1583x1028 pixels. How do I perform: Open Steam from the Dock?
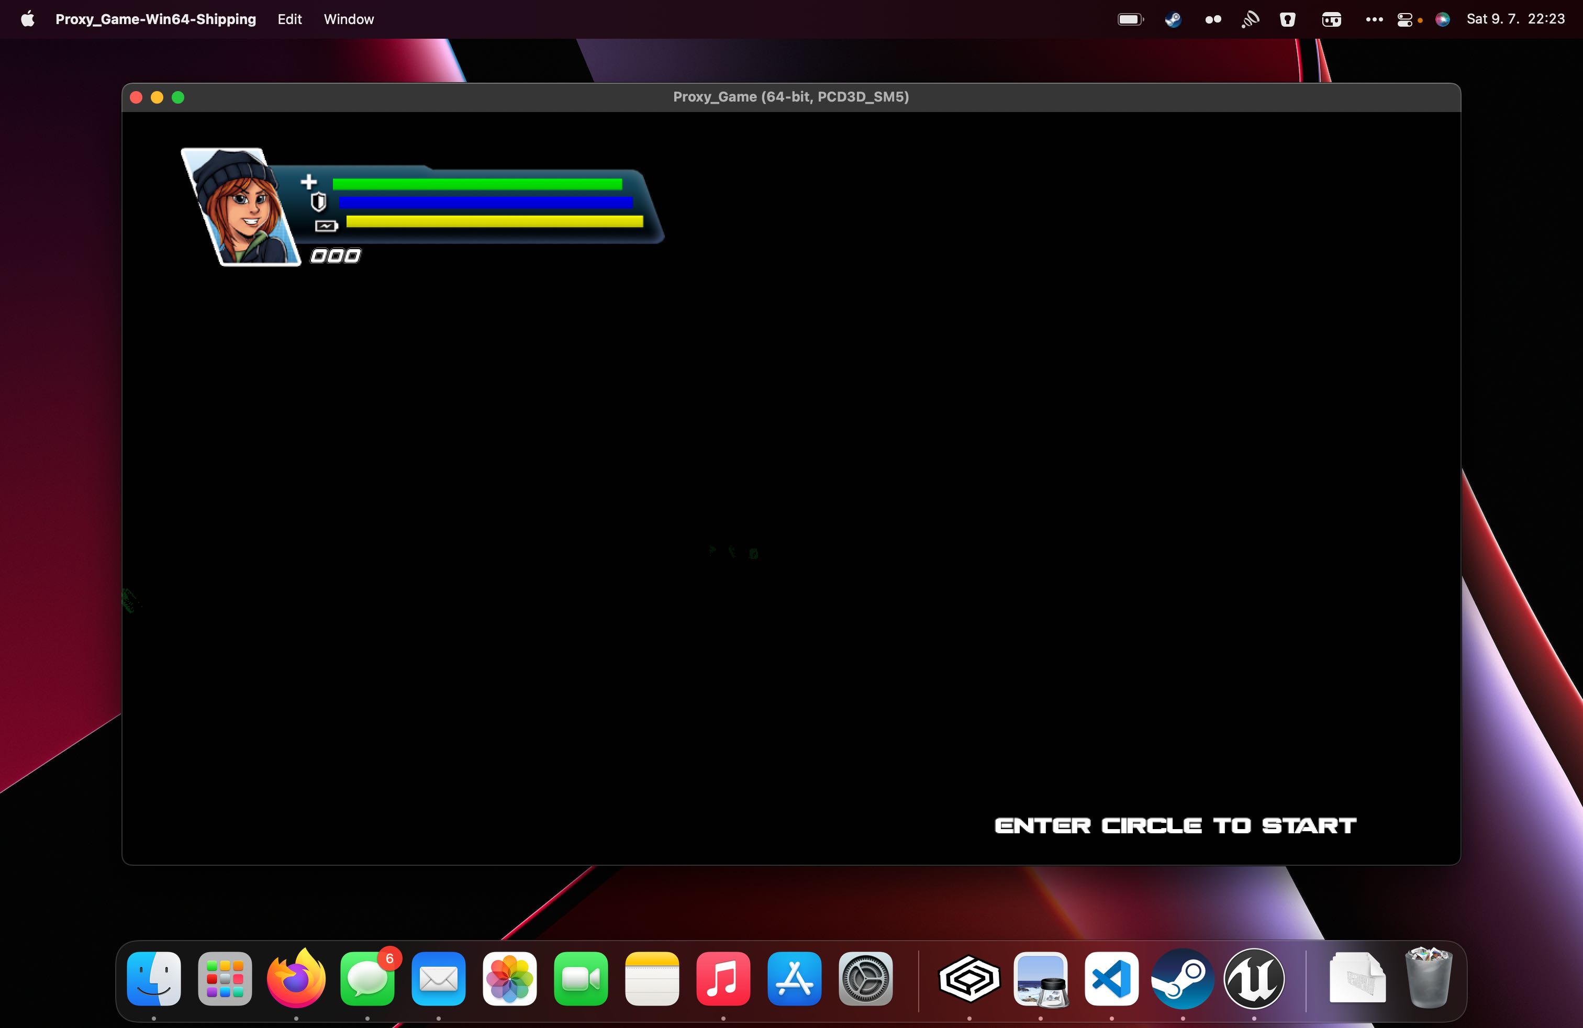pyautogui.click(x=1183, y=979)
